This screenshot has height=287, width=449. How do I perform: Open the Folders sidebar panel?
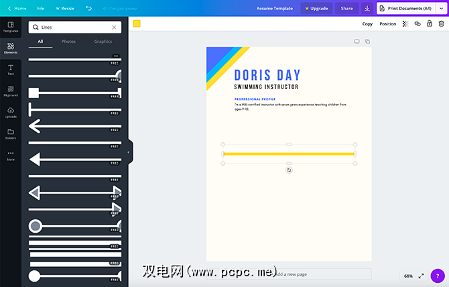click(11, 134)
